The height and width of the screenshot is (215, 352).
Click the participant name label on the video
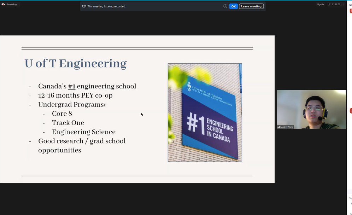point(287,127)
